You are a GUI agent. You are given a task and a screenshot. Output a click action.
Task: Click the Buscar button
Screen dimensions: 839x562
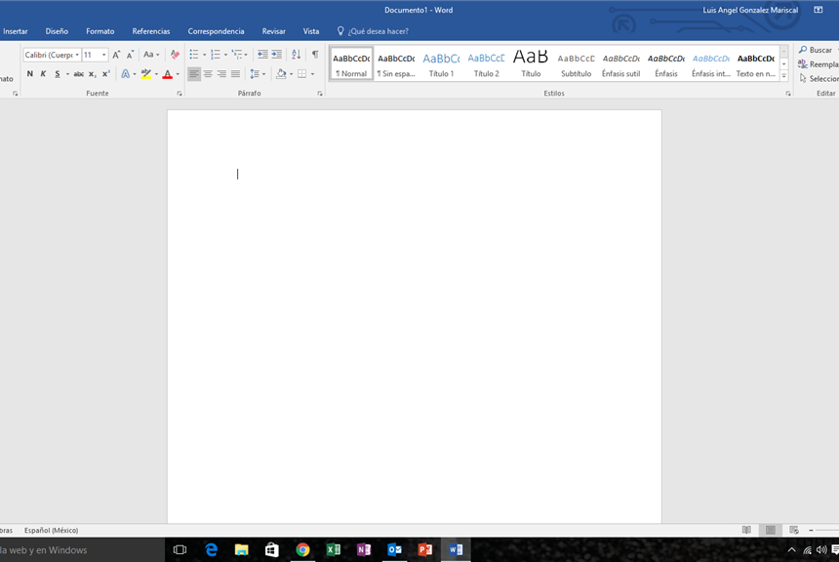click(816, 50)
